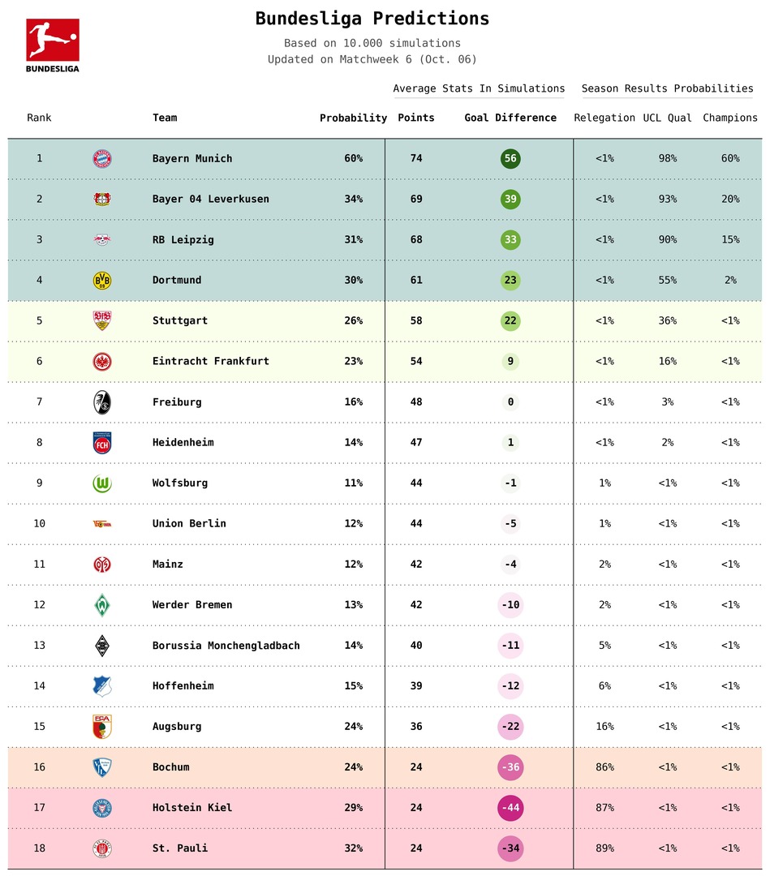Click the Season Results Probabilities heading

click(667, 89)
